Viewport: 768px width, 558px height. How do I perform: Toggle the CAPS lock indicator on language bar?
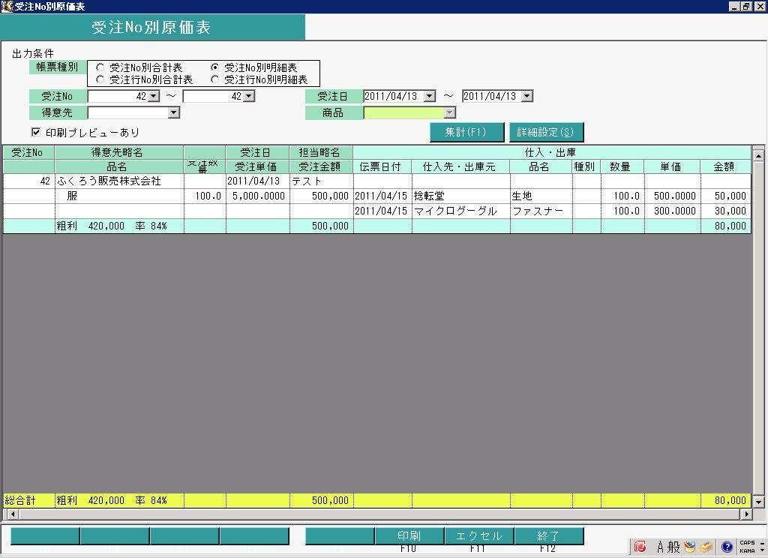(x=747, y=543)
